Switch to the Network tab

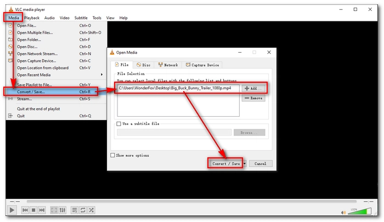pyautogui.click(x=168, y=65)
